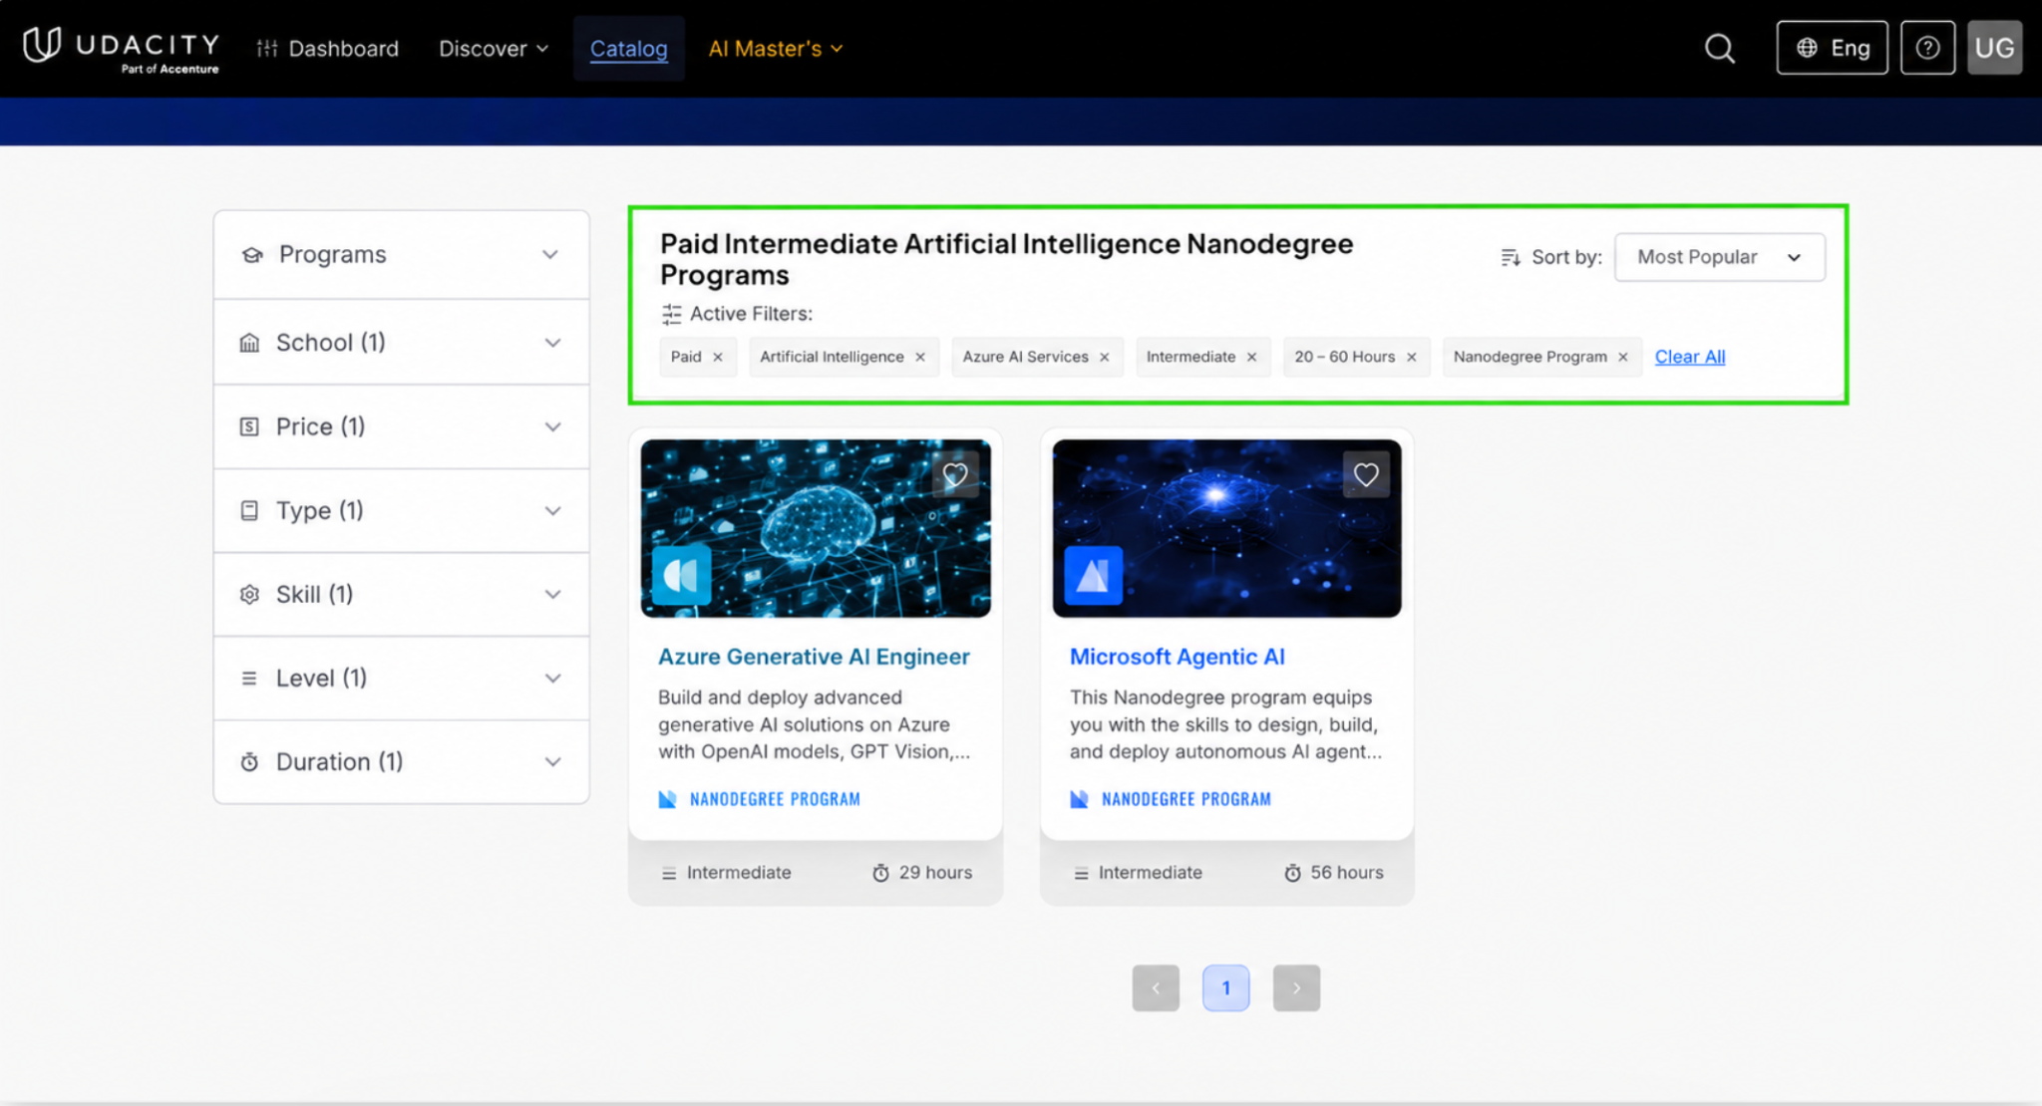2042x1106 pixels.
Task: Expand the Level (1) filter section
Action: (402, 678)
